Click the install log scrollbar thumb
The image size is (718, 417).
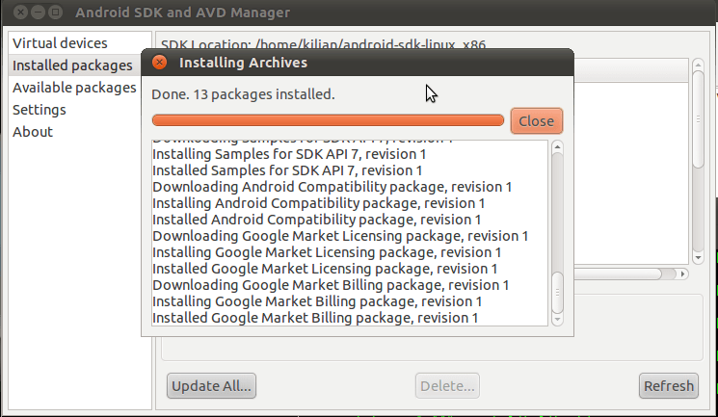click(557, 293)
